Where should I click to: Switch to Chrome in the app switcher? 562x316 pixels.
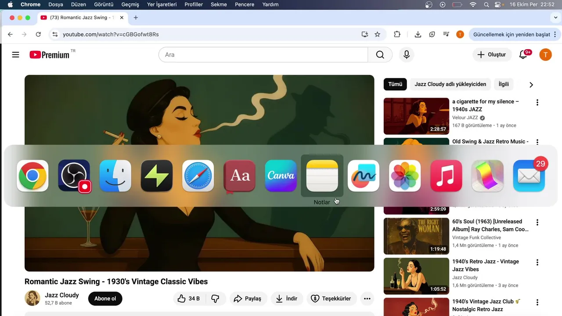(32, 176)
